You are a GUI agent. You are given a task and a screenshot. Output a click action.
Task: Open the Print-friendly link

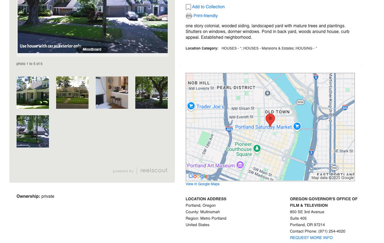point(205,16)
